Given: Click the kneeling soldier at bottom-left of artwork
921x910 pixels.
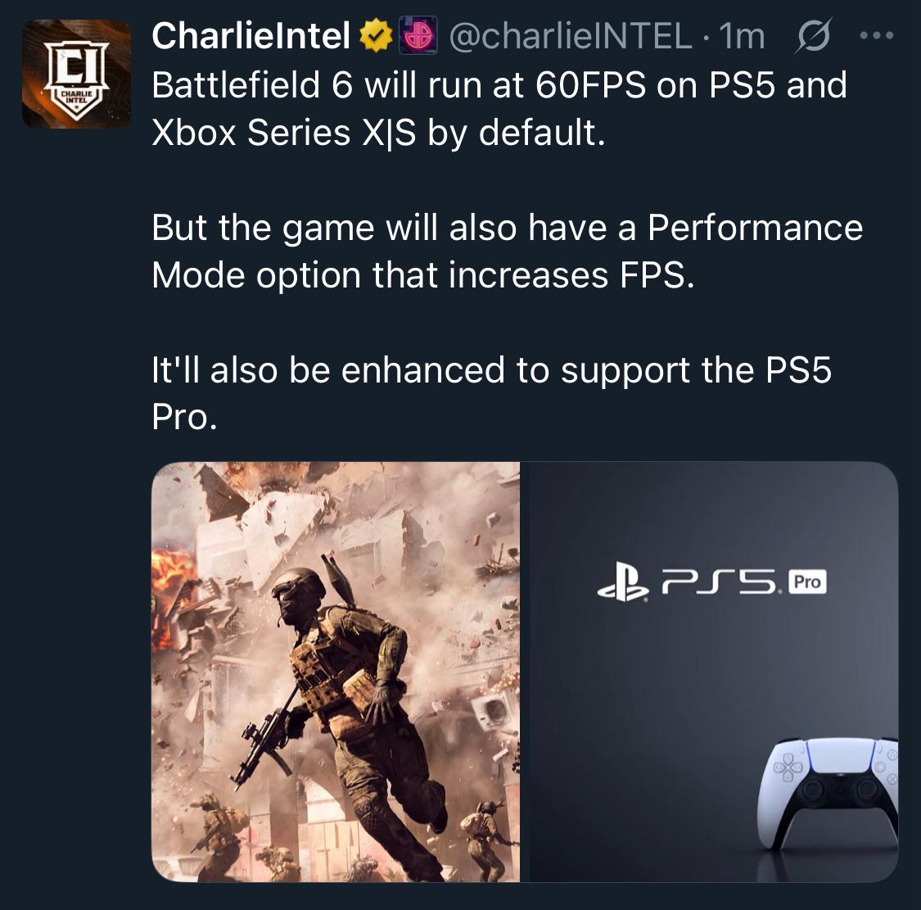Looking at the screenshot, I should tap(219, 823).
